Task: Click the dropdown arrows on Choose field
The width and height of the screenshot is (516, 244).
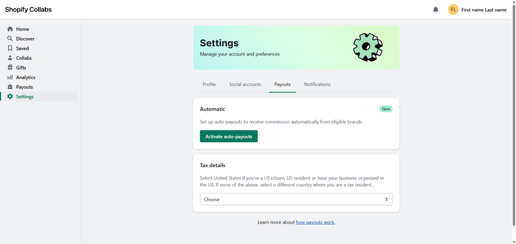Action: (x=386, y=199)
